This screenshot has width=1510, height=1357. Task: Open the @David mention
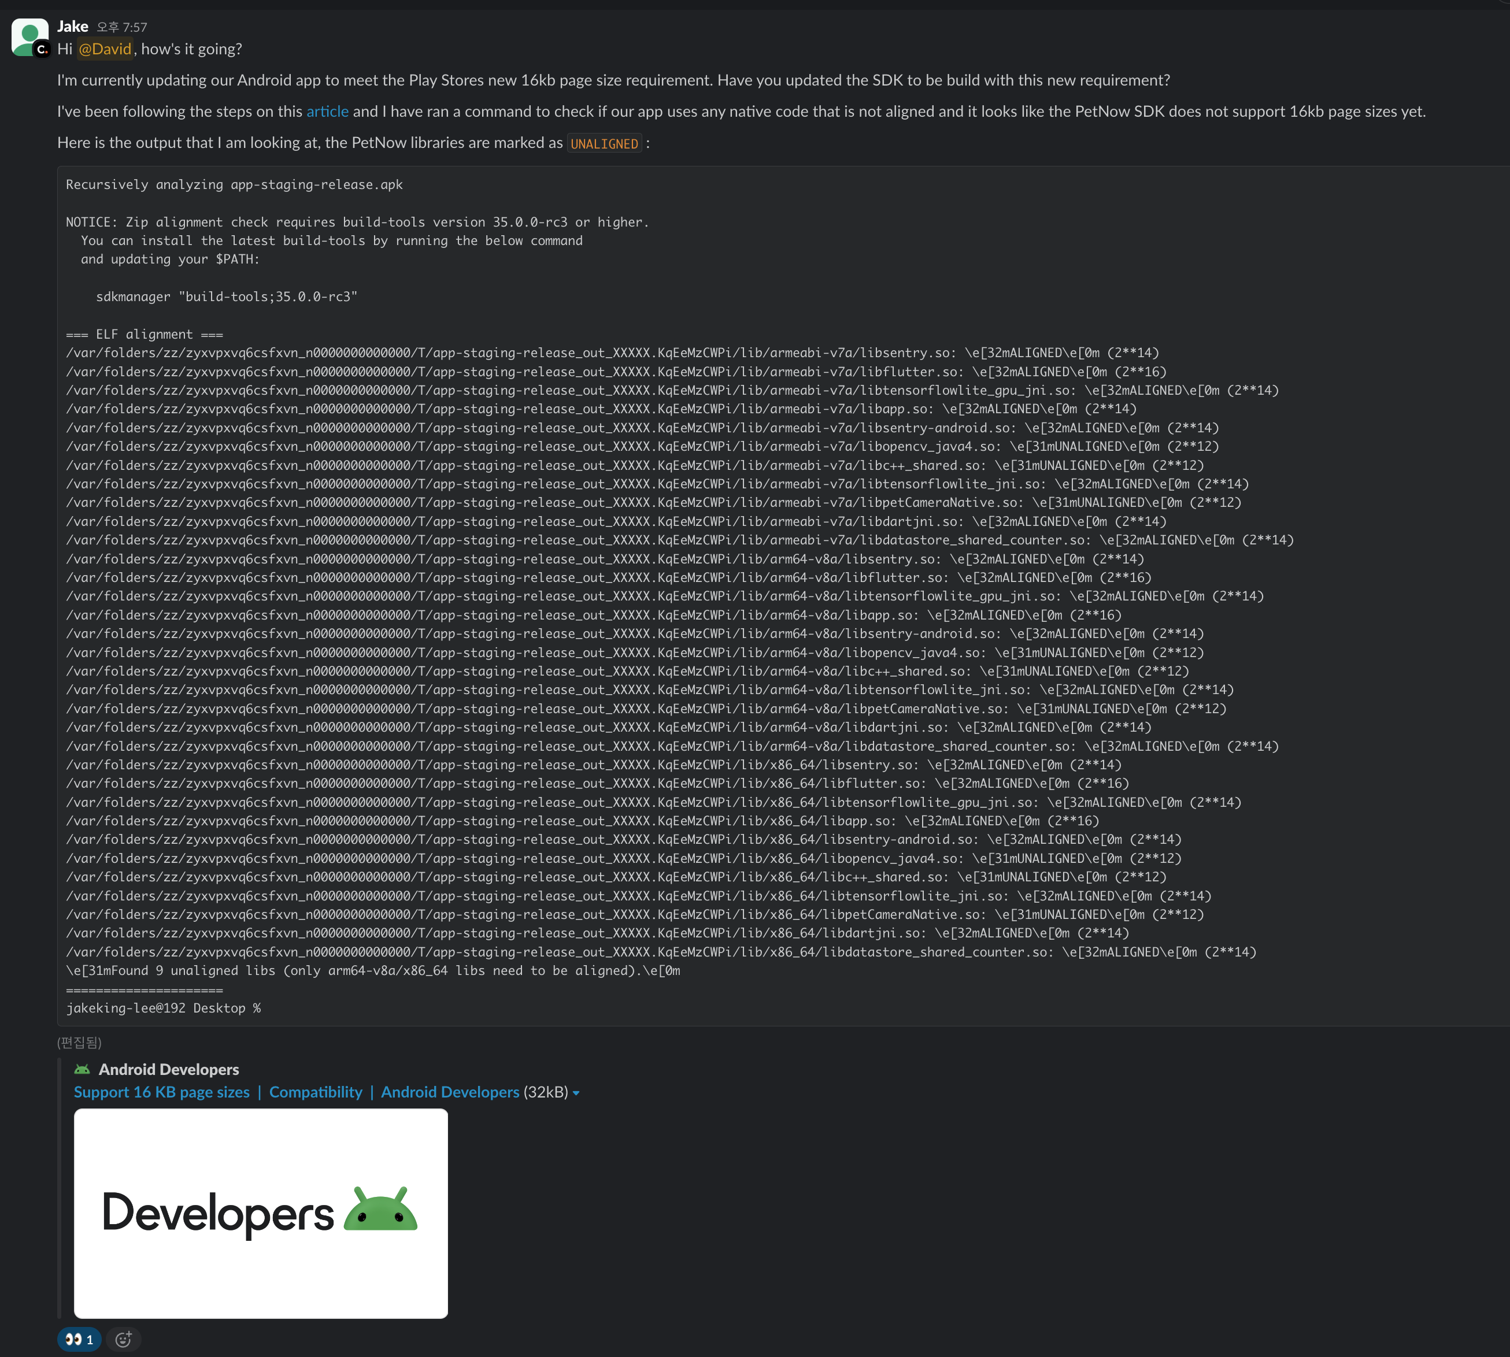click(105, 49)
